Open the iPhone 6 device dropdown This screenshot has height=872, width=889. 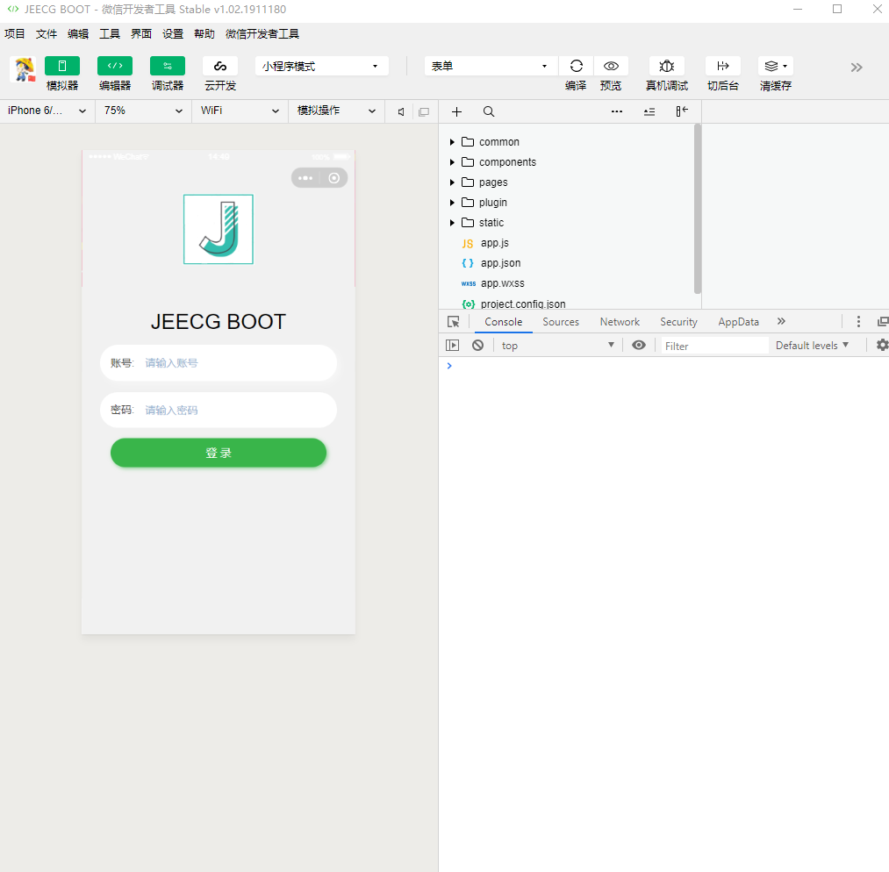(x=44, y=111)
